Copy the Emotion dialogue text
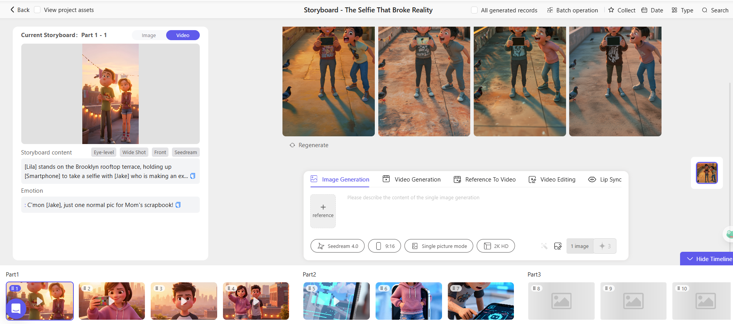The height and width of the screenshot is (324, 733). tap(178, 205)
